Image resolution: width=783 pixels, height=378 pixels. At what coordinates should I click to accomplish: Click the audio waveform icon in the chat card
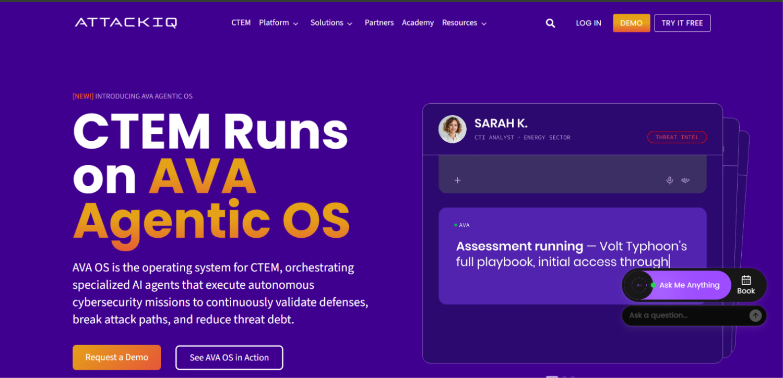pyautogui.click(x=685, y=180)
